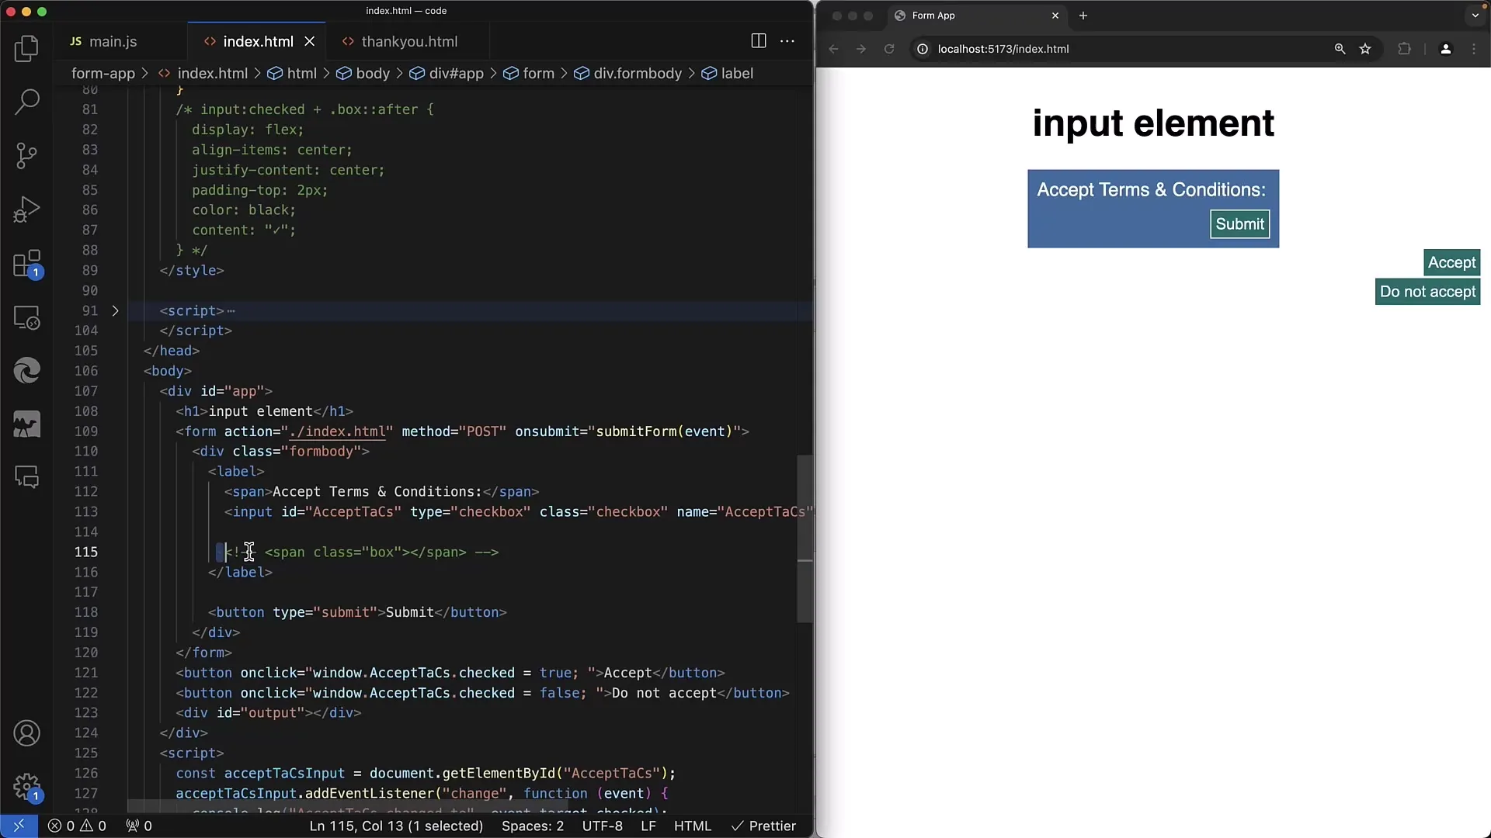
Task: Reload the browser page
Action: 889,49
